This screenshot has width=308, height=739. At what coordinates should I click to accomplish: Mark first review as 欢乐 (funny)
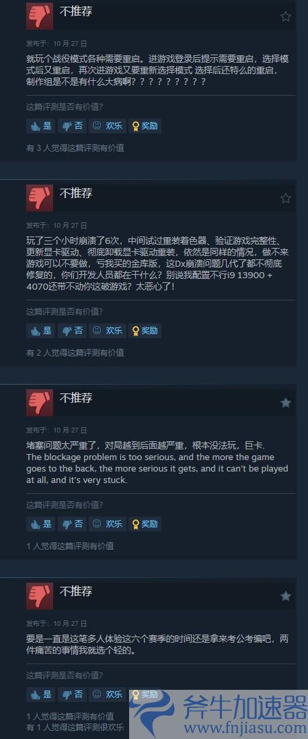coord(108,126)
